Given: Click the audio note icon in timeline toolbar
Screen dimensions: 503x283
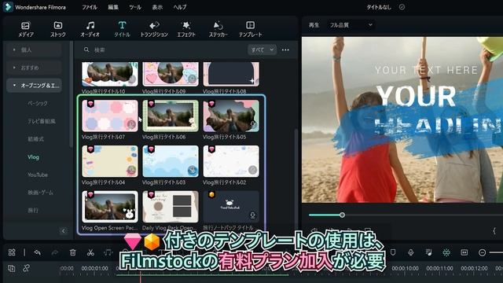Looking at the screenshot, I should [108, 252].
